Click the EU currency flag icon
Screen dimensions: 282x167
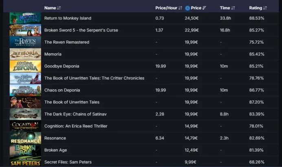point(187,8)
